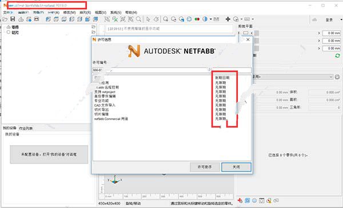The height and width of the screenshot is (208, 343).
Task: Click the plain magnifying glass zoom icon
Action: (138, 19)
